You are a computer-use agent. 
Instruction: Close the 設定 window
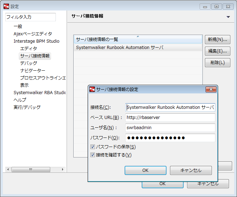pos(228,7)
